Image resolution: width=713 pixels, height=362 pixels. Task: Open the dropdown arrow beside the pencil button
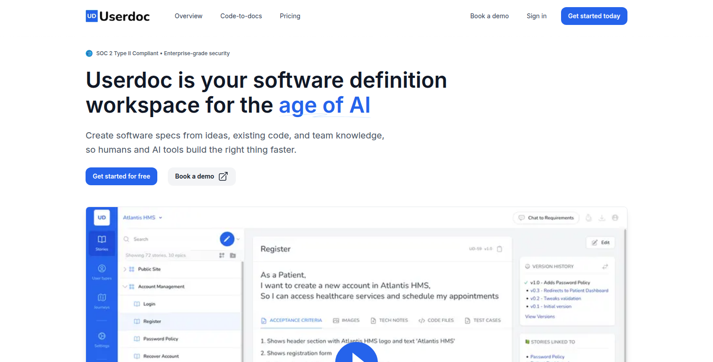pos(238,239)
